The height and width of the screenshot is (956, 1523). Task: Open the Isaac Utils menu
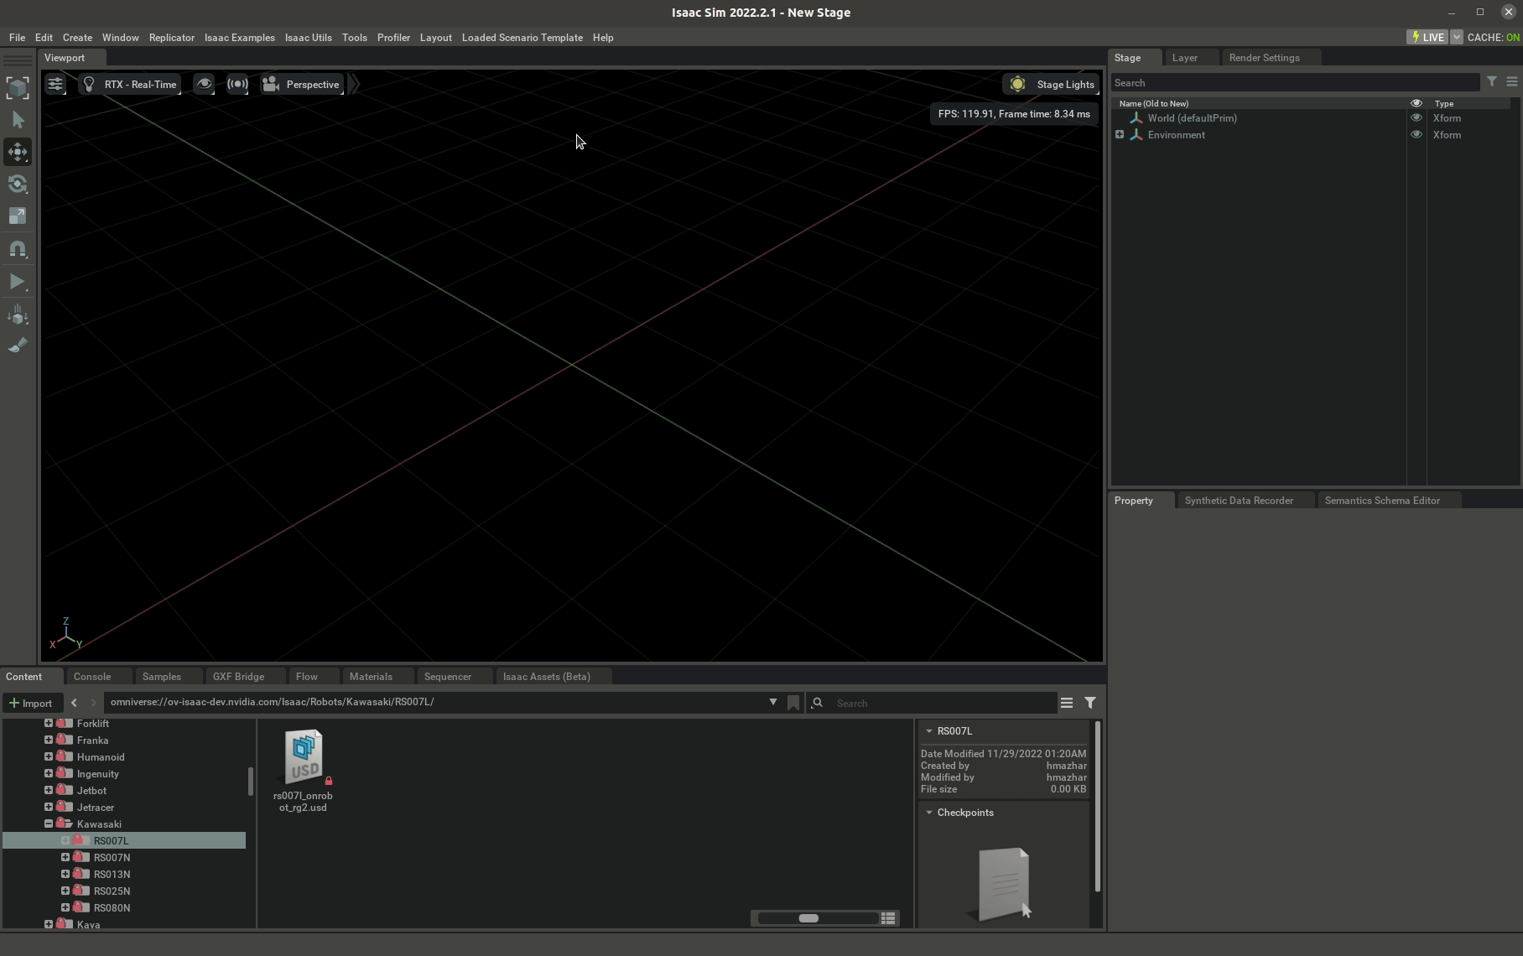point(308,38)
